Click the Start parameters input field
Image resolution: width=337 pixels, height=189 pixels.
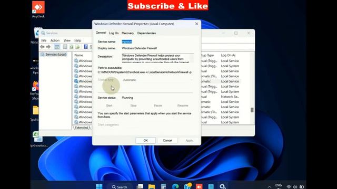[157, 124]
